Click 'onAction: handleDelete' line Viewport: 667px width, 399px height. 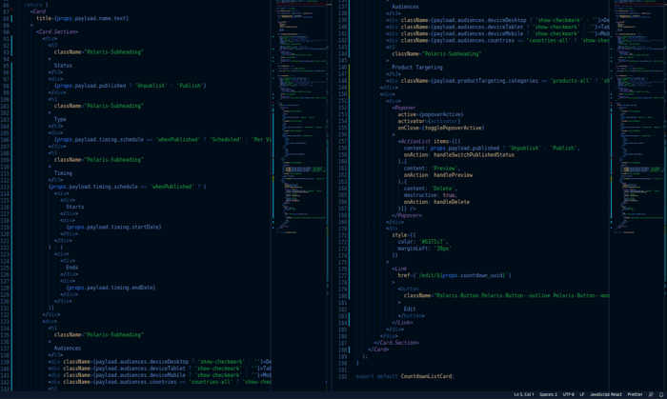(436, 202)
